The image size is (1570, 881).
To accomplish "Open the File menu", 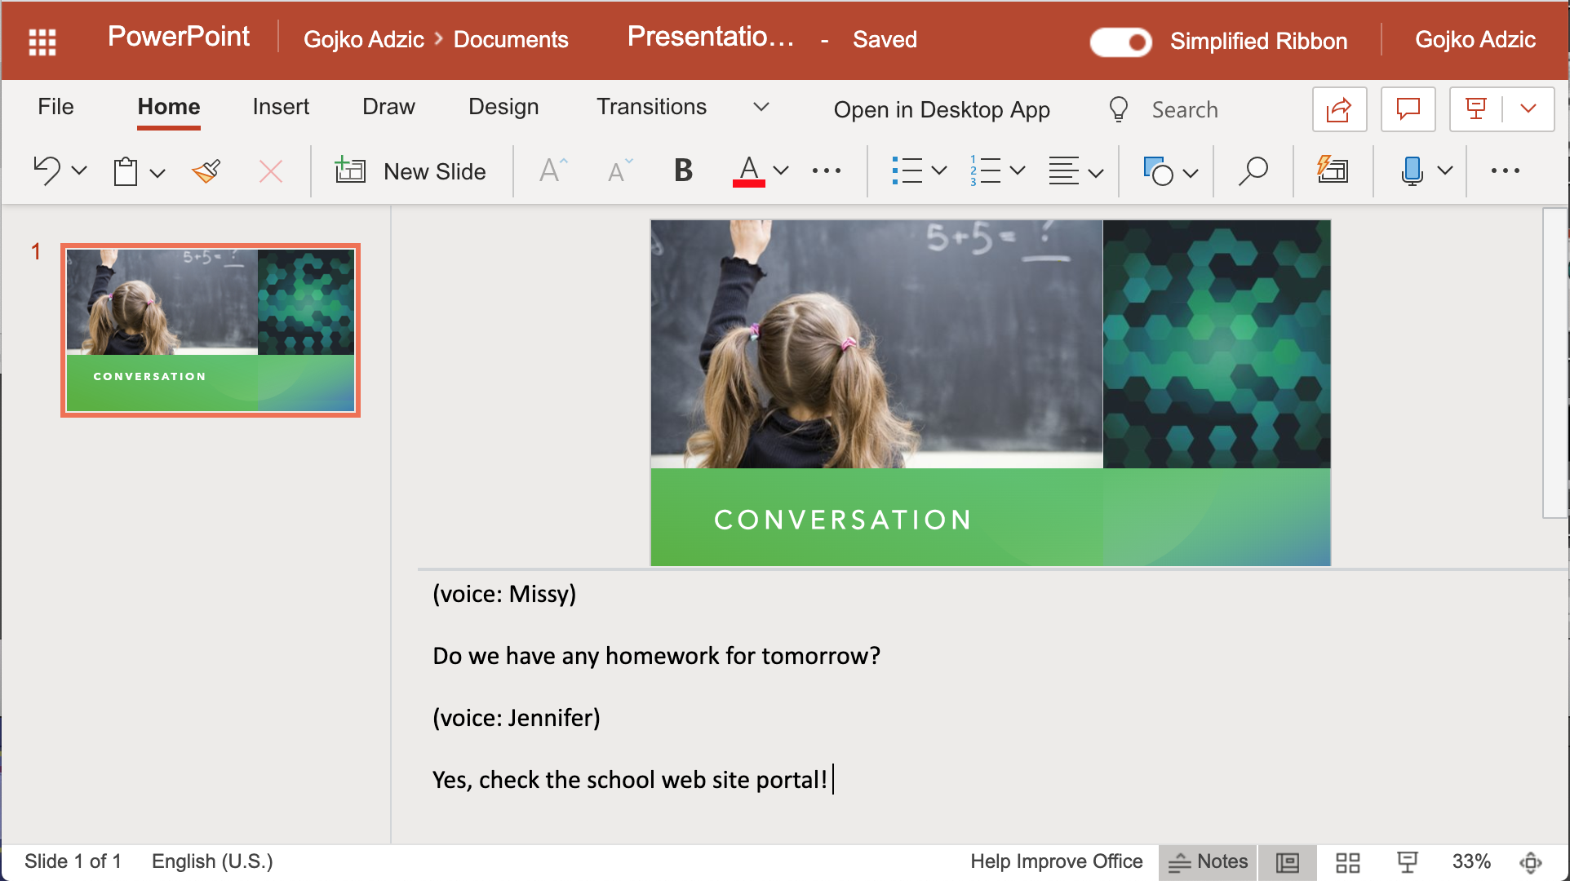I will click(x=55, y=107).
